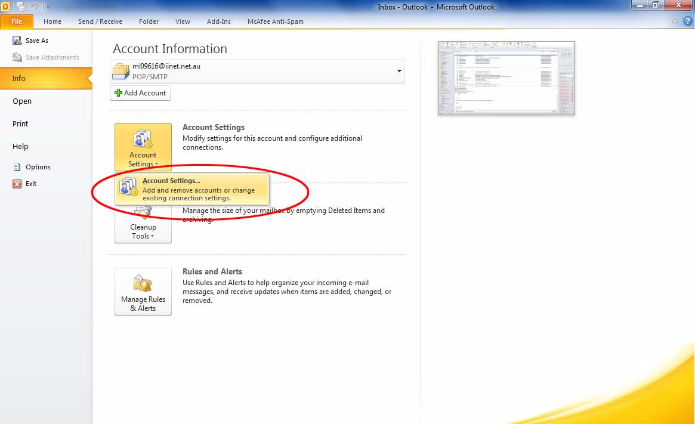695x424 pixels.
Task: Open the Account Settings dropdown button
Action: (x=143, y=147)
